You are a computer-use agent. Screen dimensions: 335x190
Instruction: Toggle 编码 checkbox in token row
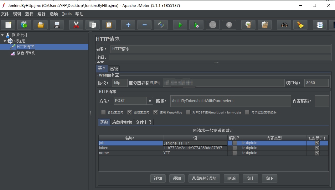pos(234,148)
